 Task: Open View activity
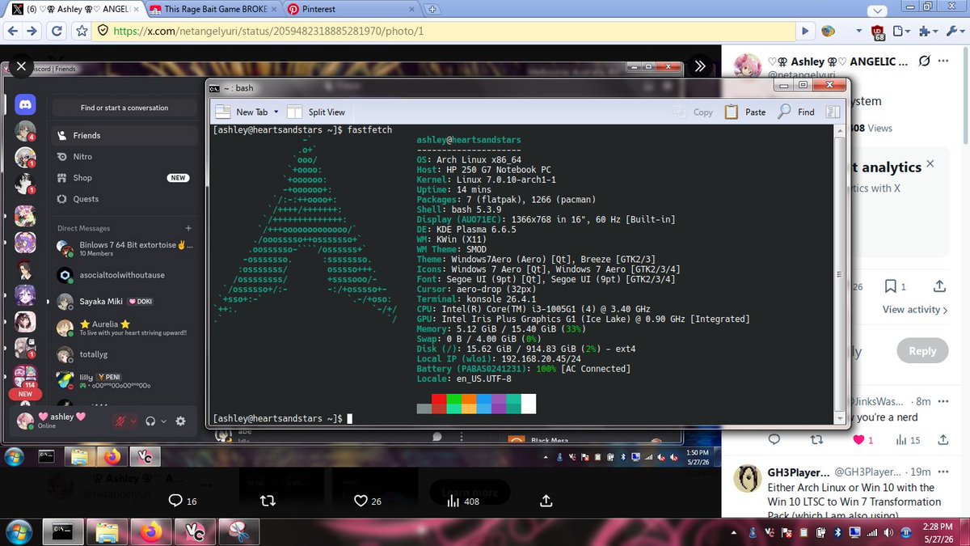[915, 310]
